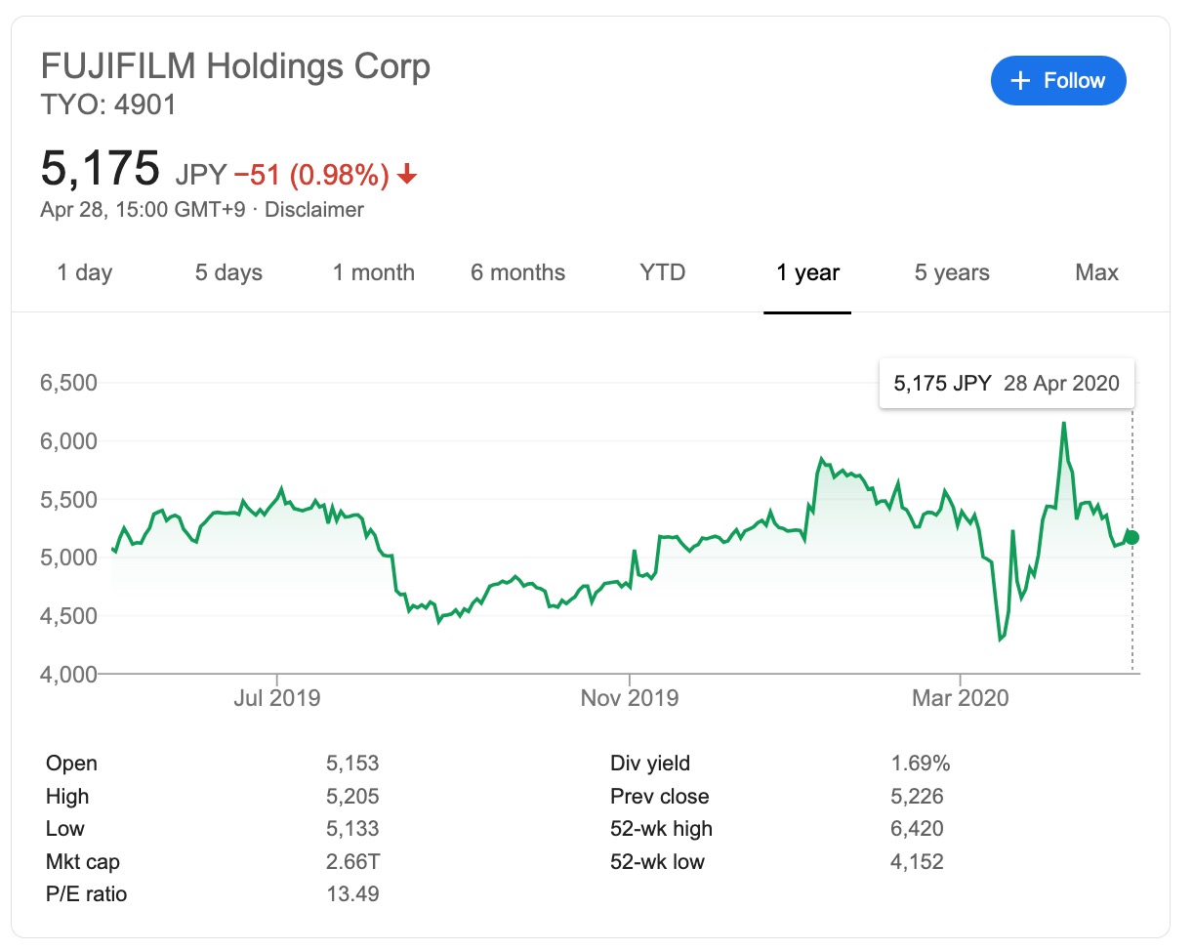
Task: Click the 5,175 JPY chart tooltip
Action: point(1007,383)
